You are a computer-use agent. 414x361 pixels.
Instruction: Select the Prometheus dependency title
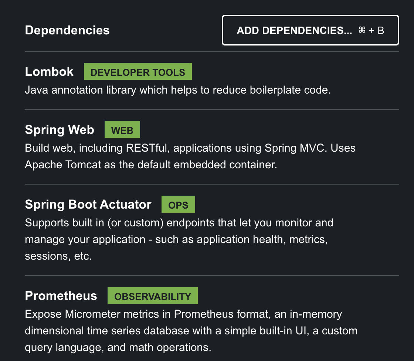pos(61,296)
